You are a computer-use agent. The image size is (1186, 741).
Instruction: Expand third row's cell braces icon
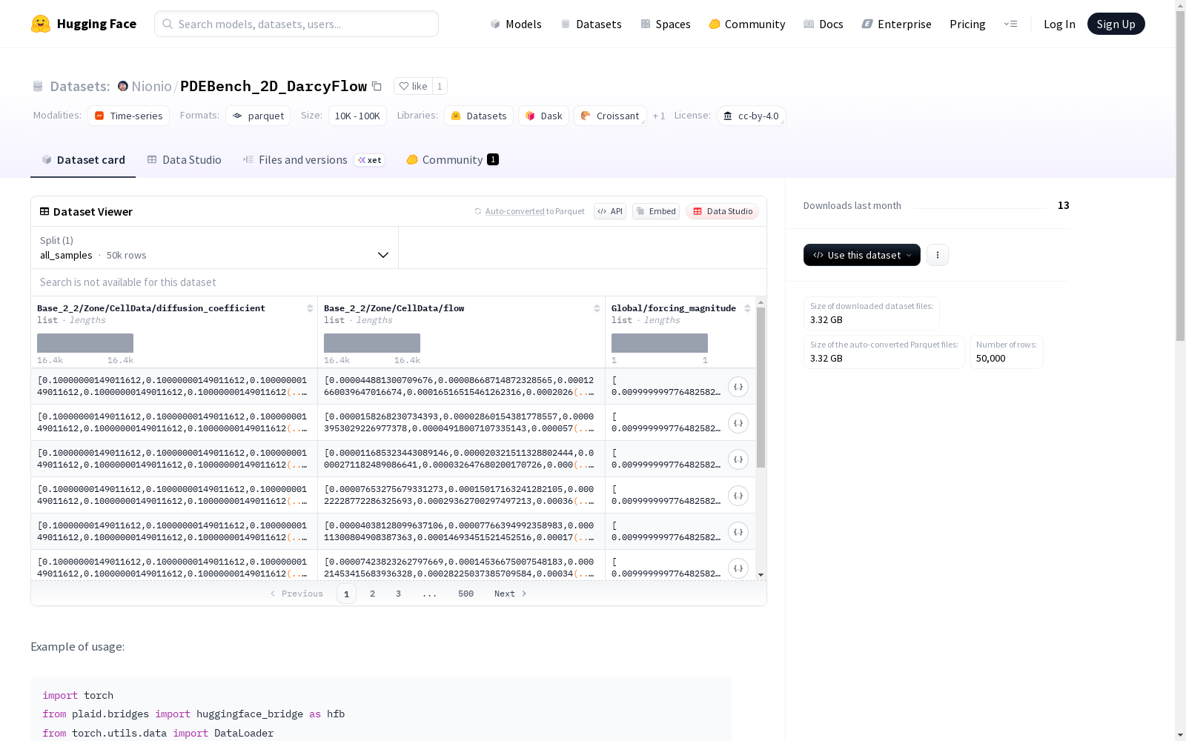(x=738, y=459)
